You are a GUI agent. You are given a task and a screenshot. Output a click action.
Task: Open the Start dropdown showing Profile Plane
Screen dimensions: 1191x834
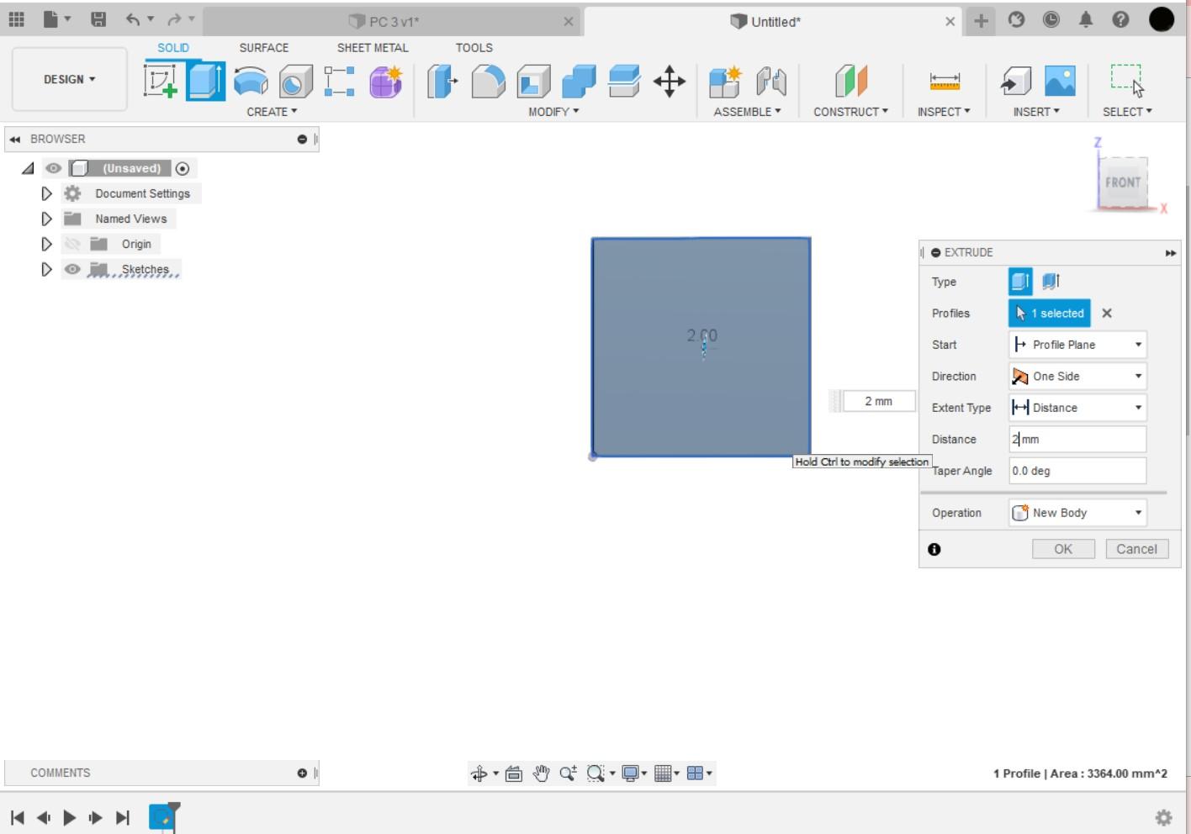point(1077,345)
